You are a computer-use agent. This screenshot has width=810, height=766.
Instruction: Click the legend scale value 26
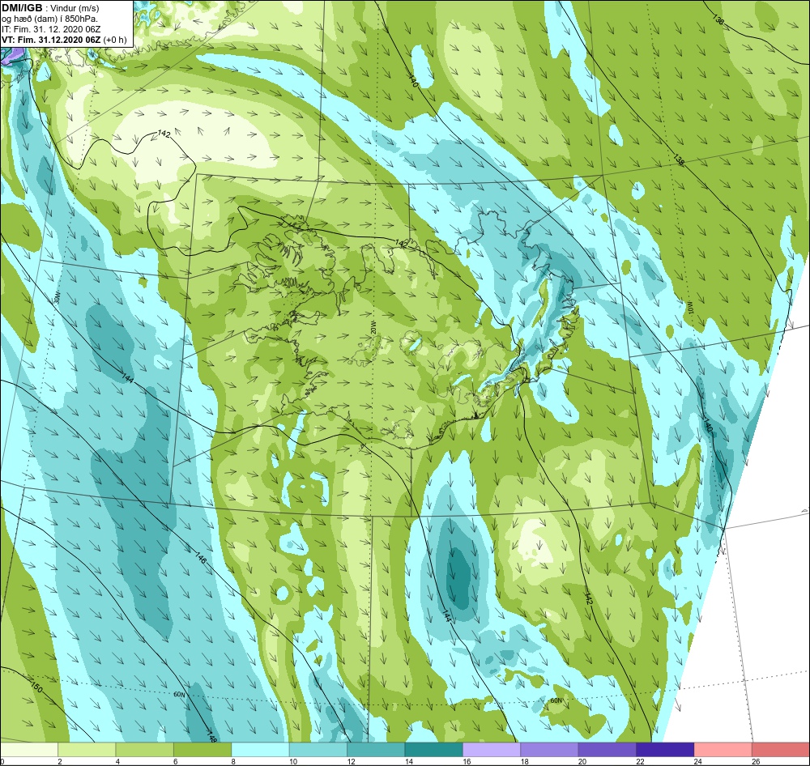[756, 761]
